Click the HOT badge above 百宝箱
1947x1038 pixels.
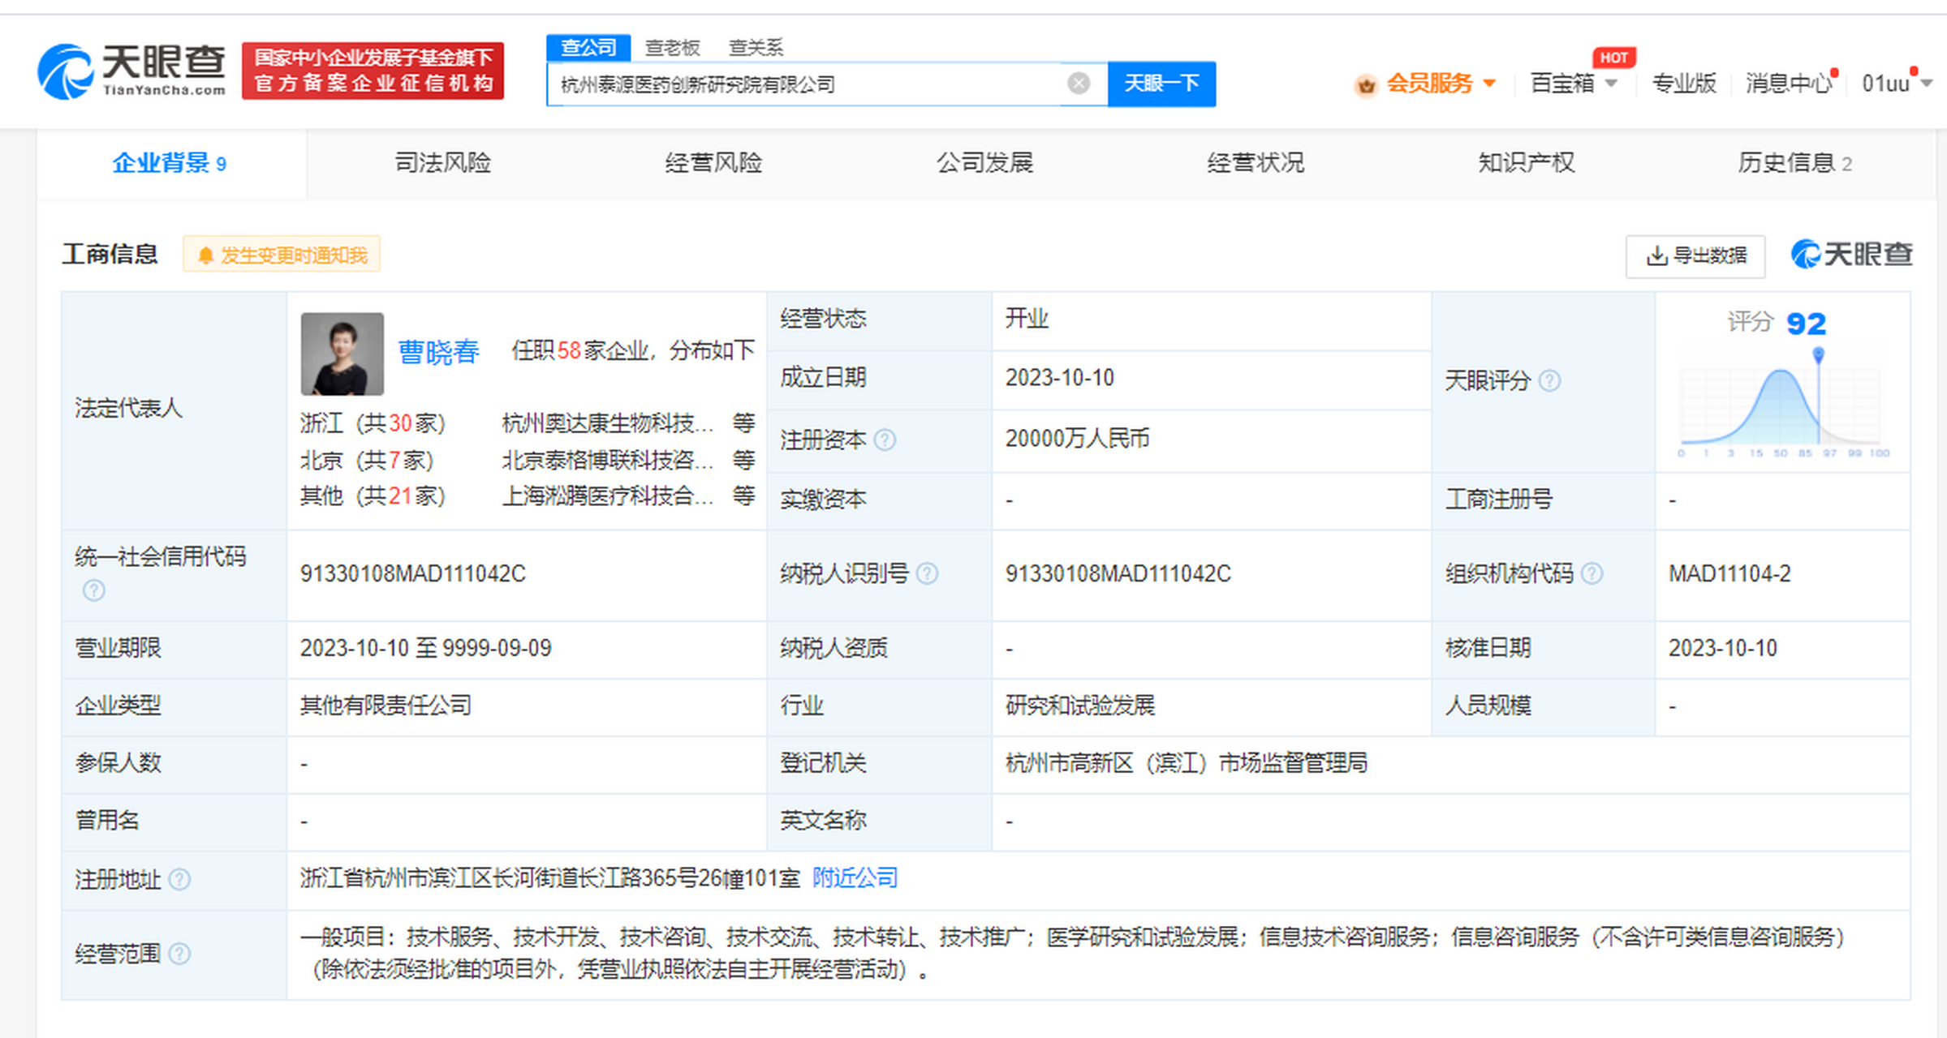[1613, 58]
